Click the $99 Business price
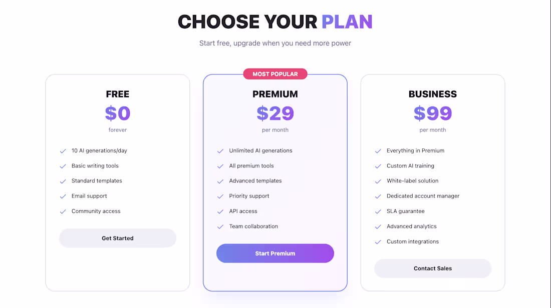The width and height of the screenshot is (551, 308). [432, 113]
